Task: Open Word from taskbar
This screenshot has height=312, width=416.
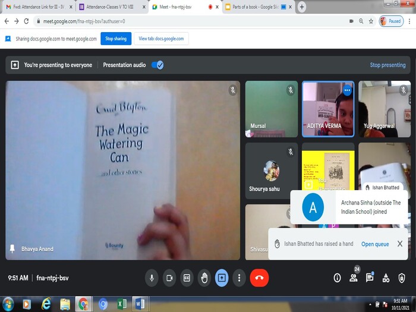Action: (x=140, y=304)
